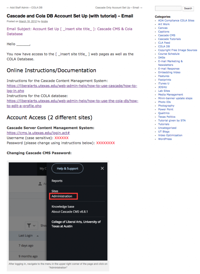
Task: Open COLA DB category
Action: [164, 46]
